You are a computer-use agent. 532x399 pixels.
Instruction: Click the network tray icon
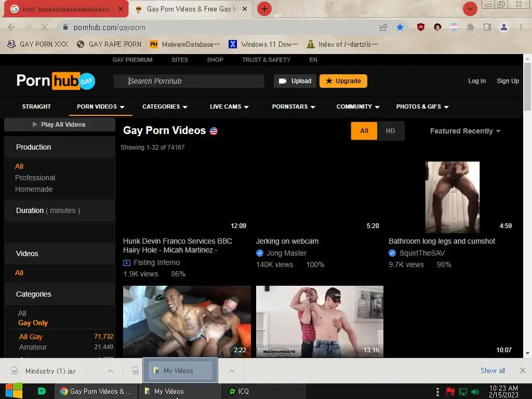coord(463,392)
